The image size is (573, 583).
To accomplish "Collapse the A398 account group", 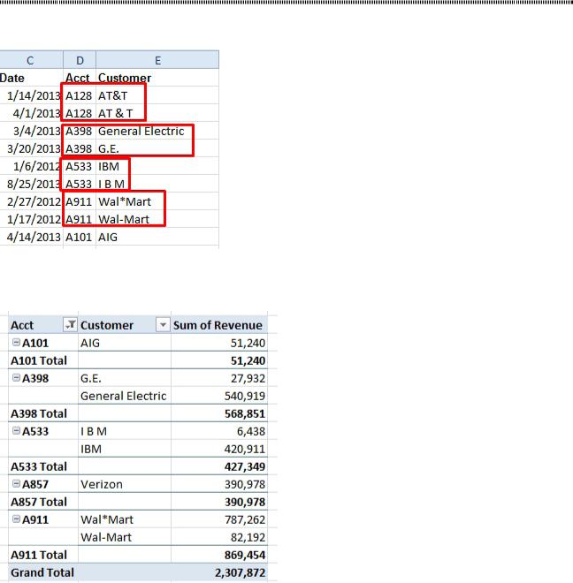I will pos(16,378).
